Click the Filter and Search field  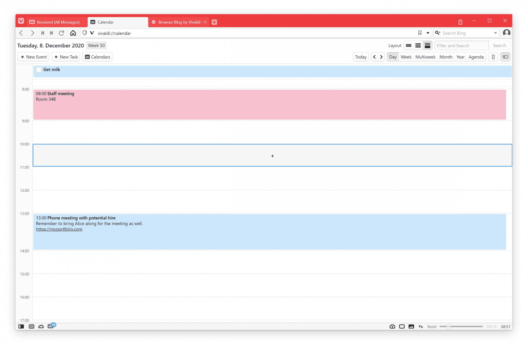click(461, 45)
